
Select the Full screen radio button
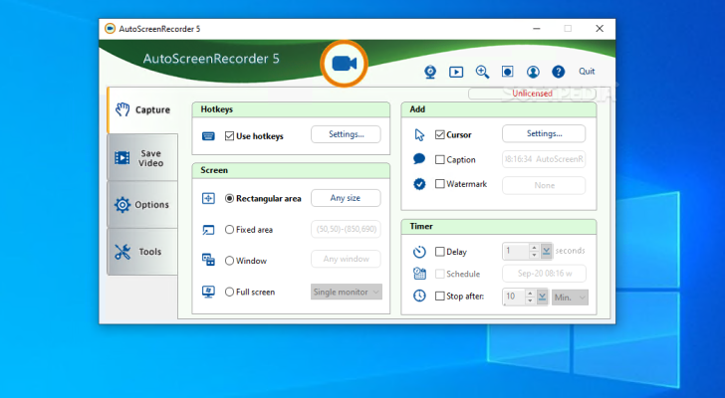click(x=229, y=292)
